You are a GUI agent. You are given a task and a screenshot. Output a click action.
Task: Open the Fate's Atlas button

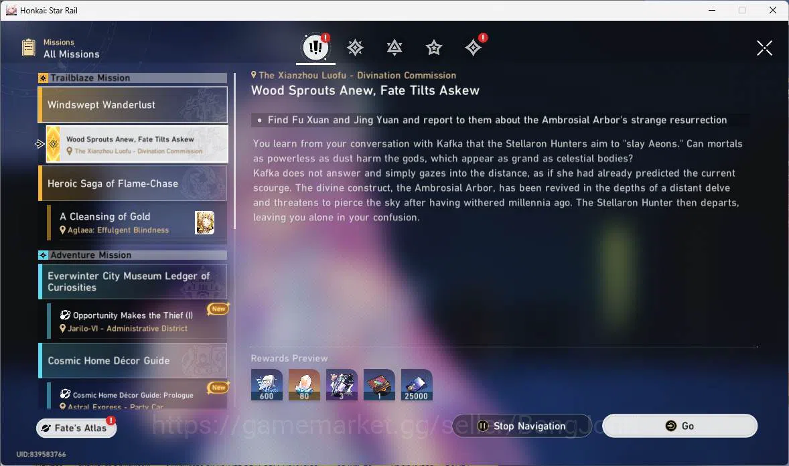76,428
